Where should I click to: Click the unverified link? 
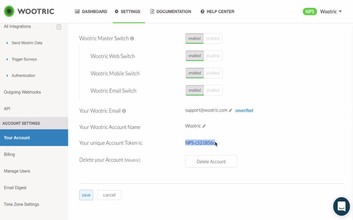244,110
